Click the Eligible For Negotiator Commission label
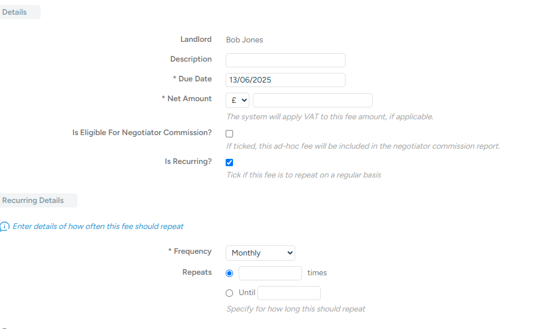The image size is (552, 329). [142, 133]
